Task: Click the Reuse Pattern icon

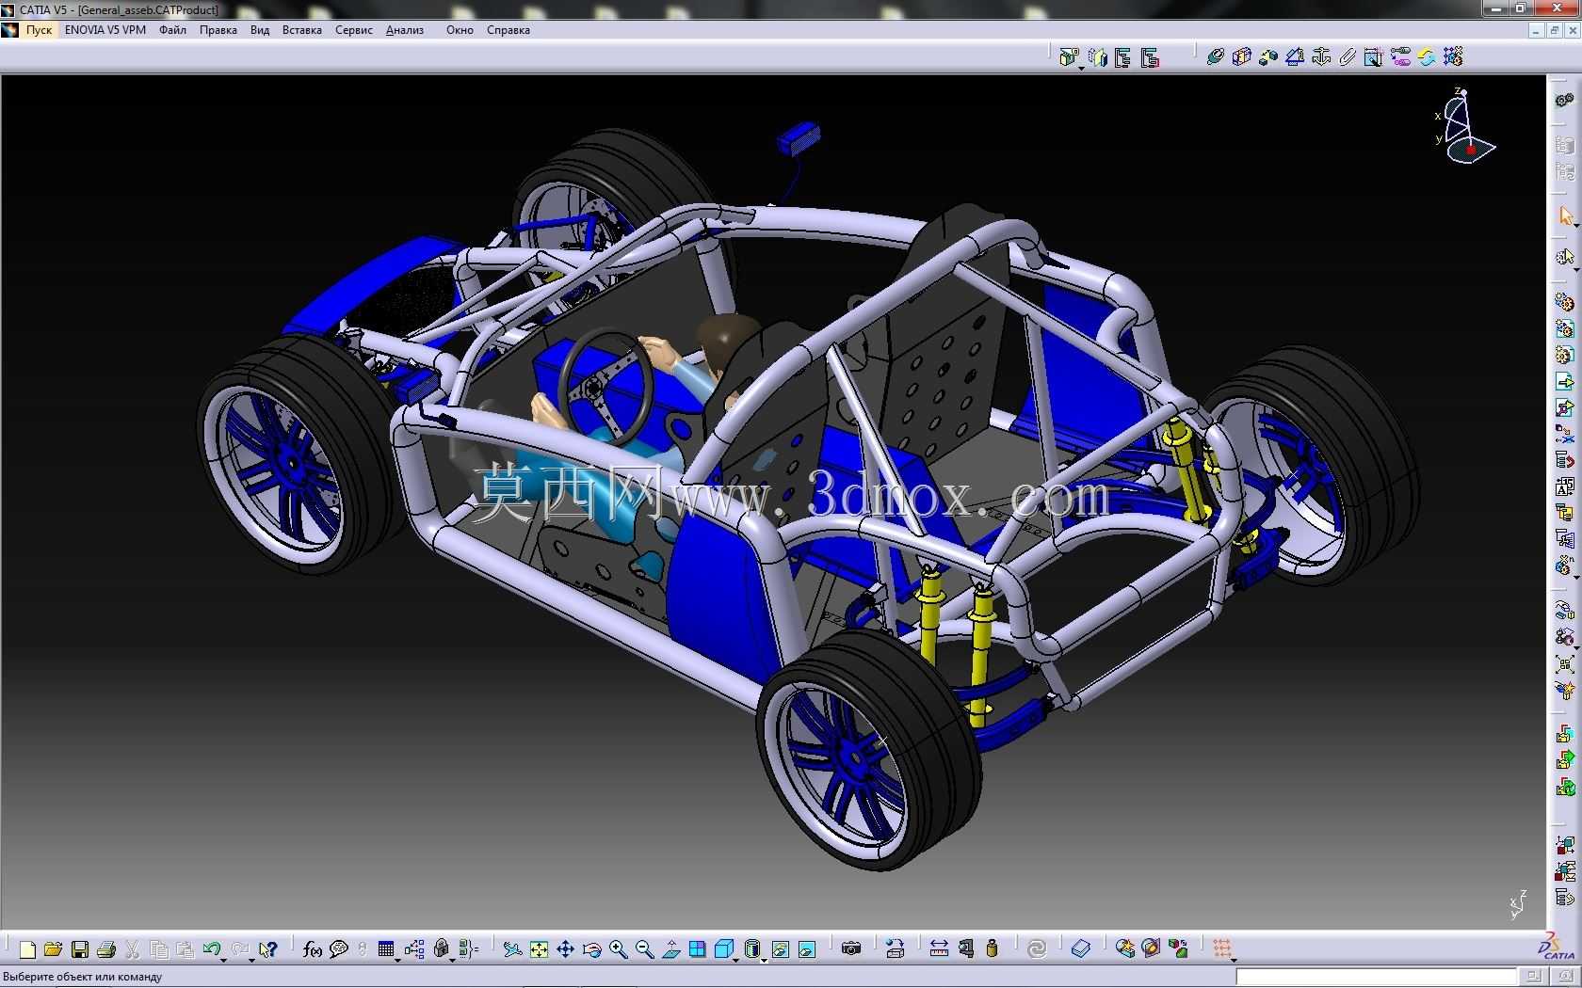Action: point(1453,57)
